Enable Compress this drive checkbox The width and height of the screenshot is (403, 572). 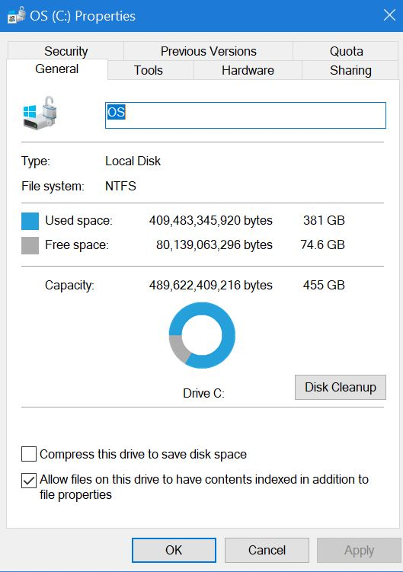pos(29,454)
